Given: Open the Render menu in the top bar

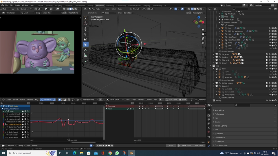Looking at the screenshot, I should 17,5.
